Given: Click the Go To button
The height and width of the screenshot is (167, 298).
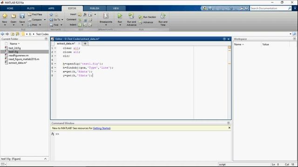Looking at the screenshot, I should [x=55, y=19].
